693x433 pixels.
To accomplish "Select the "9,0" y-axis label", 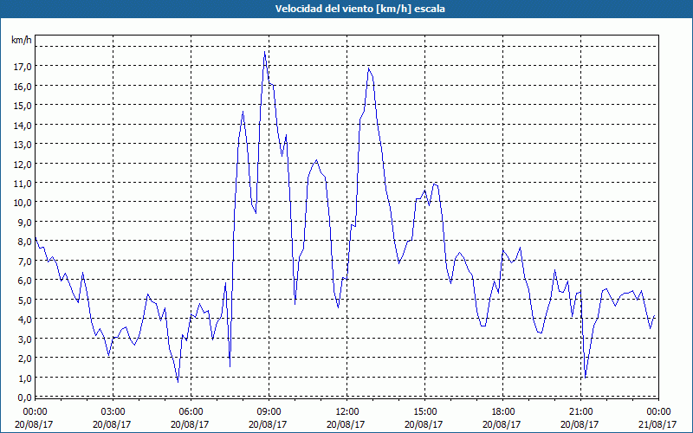I will coord(24,222).
